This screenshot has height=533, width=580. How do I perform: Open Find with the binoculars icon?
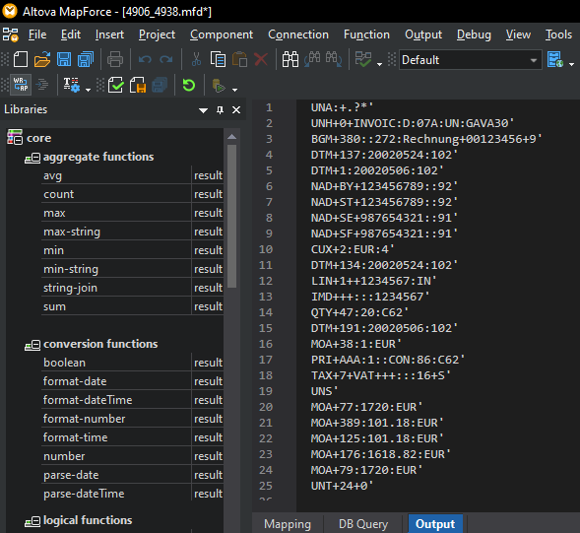coord(290,59)
